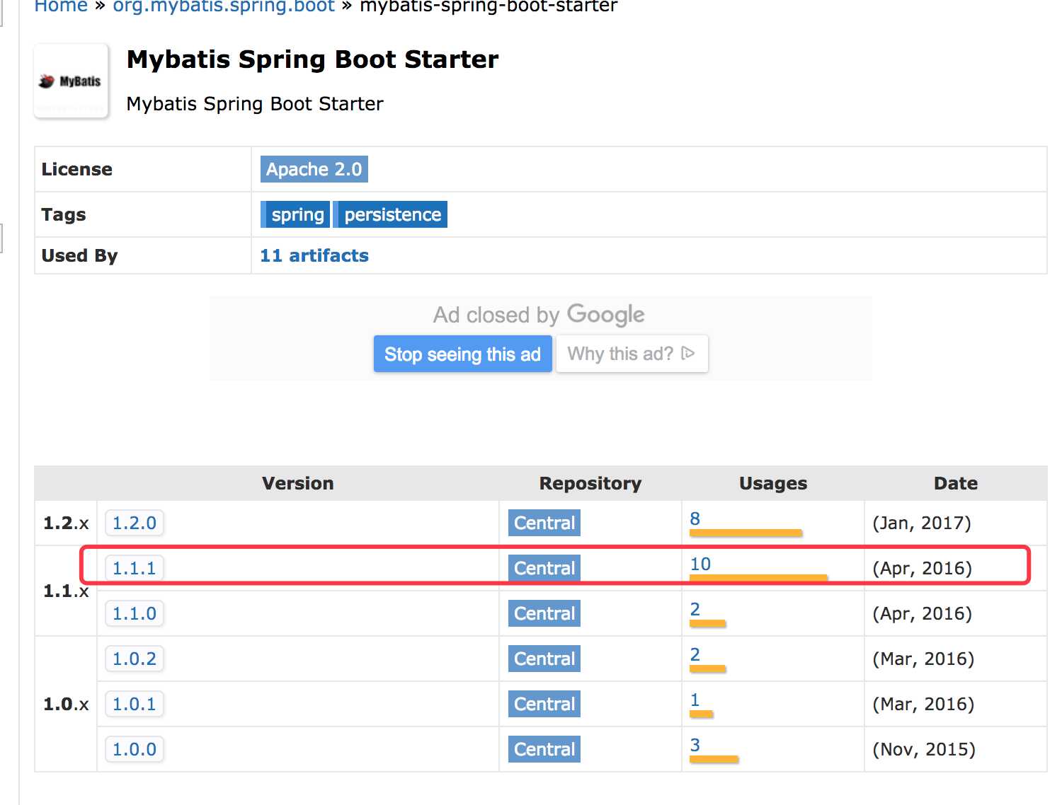Click the 1.0.0 usage bar
The image size is (1062, 805).
[714, 759]
